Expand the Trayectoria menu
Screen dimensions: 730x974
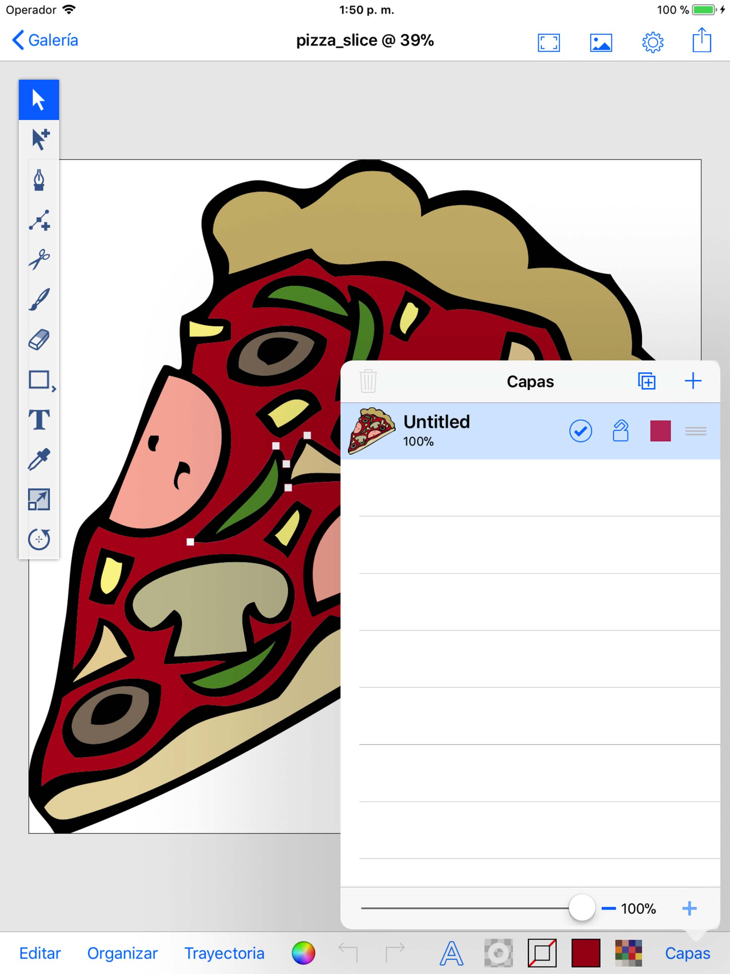pos(224,953)
